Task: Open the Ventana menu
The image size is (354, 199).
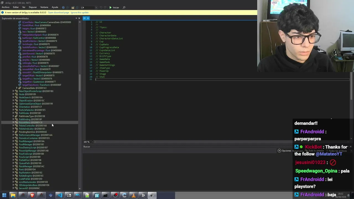Action: tap(44, 7)
